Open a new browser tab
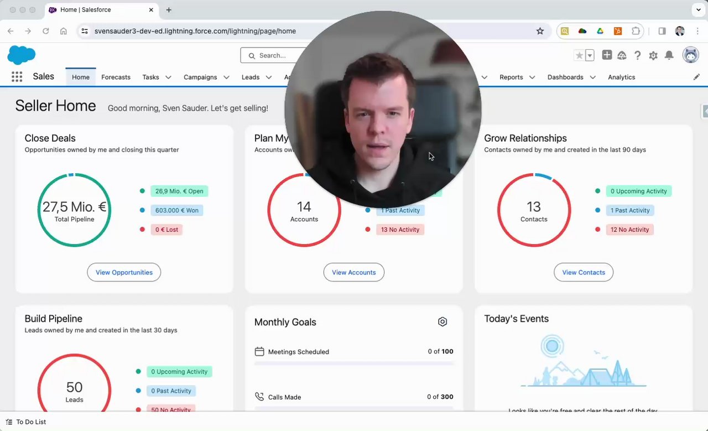 click(169, 10)
